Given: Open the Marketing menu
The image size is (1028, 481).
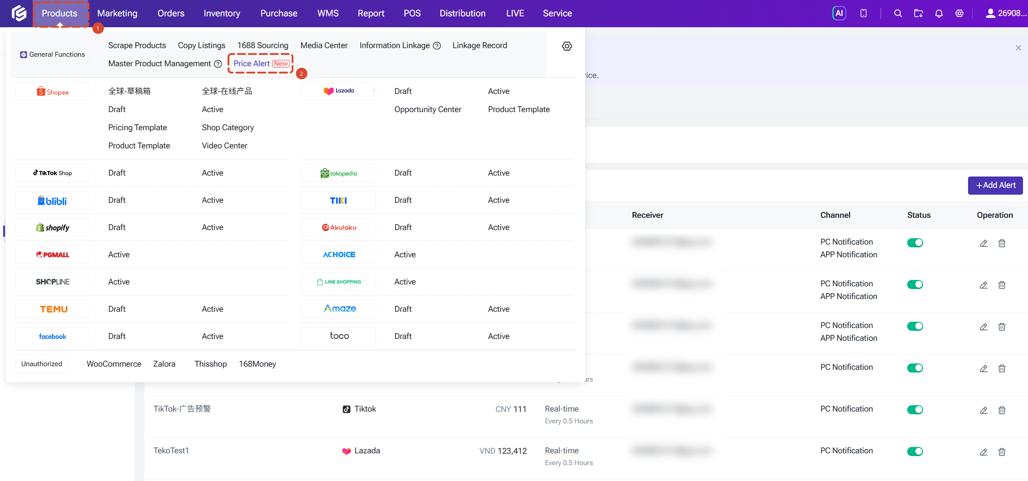Looking at the screenshot, I should [117, 13].
